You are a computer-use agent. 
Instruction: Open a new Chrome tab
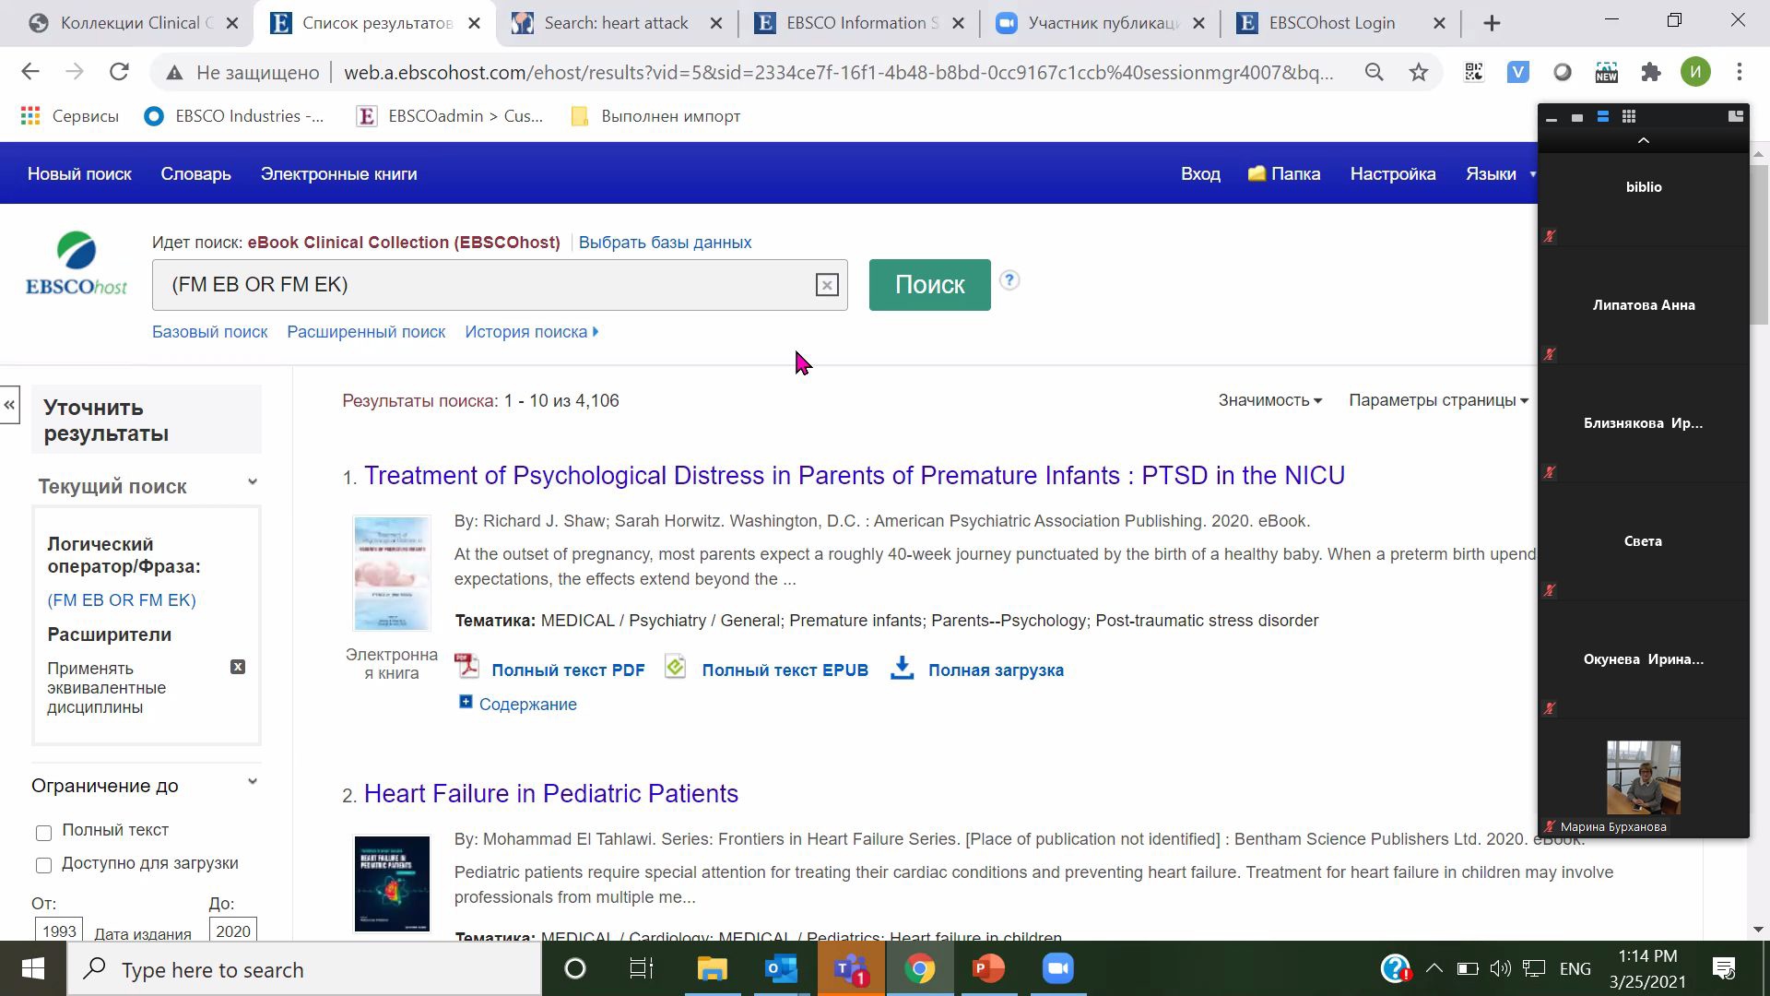(x=1492, y=23)
